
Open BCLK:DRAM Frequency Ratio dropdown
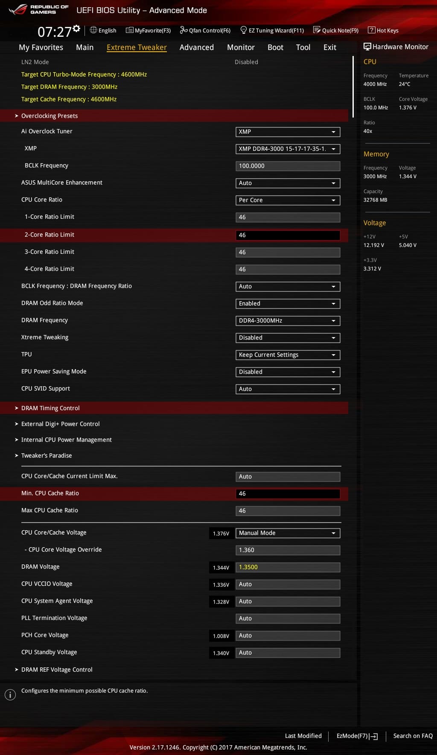288,286
